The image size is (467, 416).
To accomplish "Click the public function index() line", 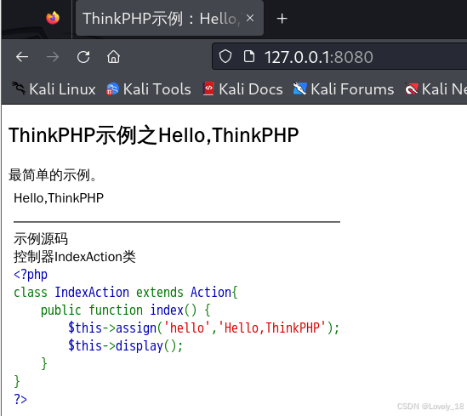I will [126, 311].
